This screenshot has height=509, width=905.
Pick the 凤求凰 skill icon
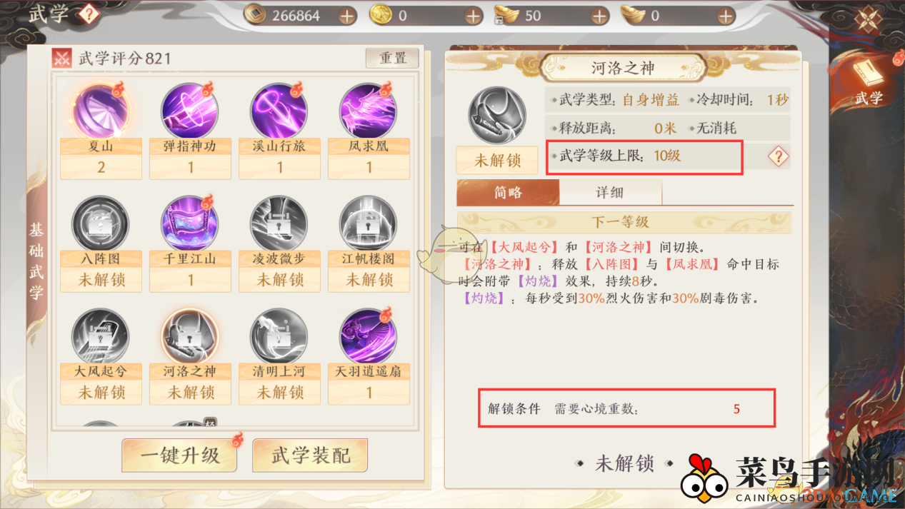[369, 111]
